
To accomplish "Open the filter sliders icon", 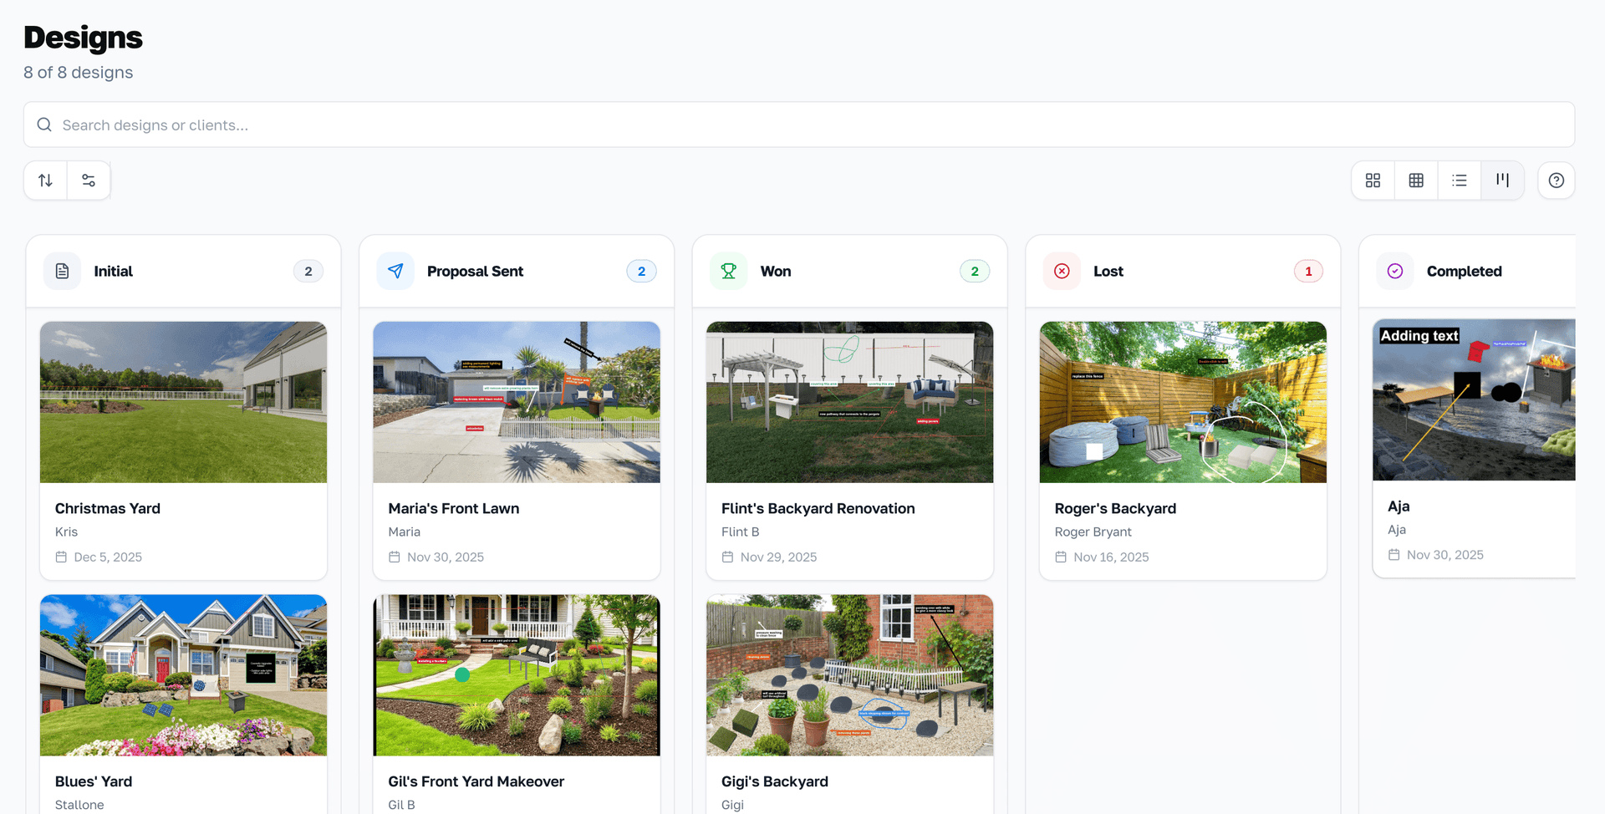I will [x=89, y=181].
